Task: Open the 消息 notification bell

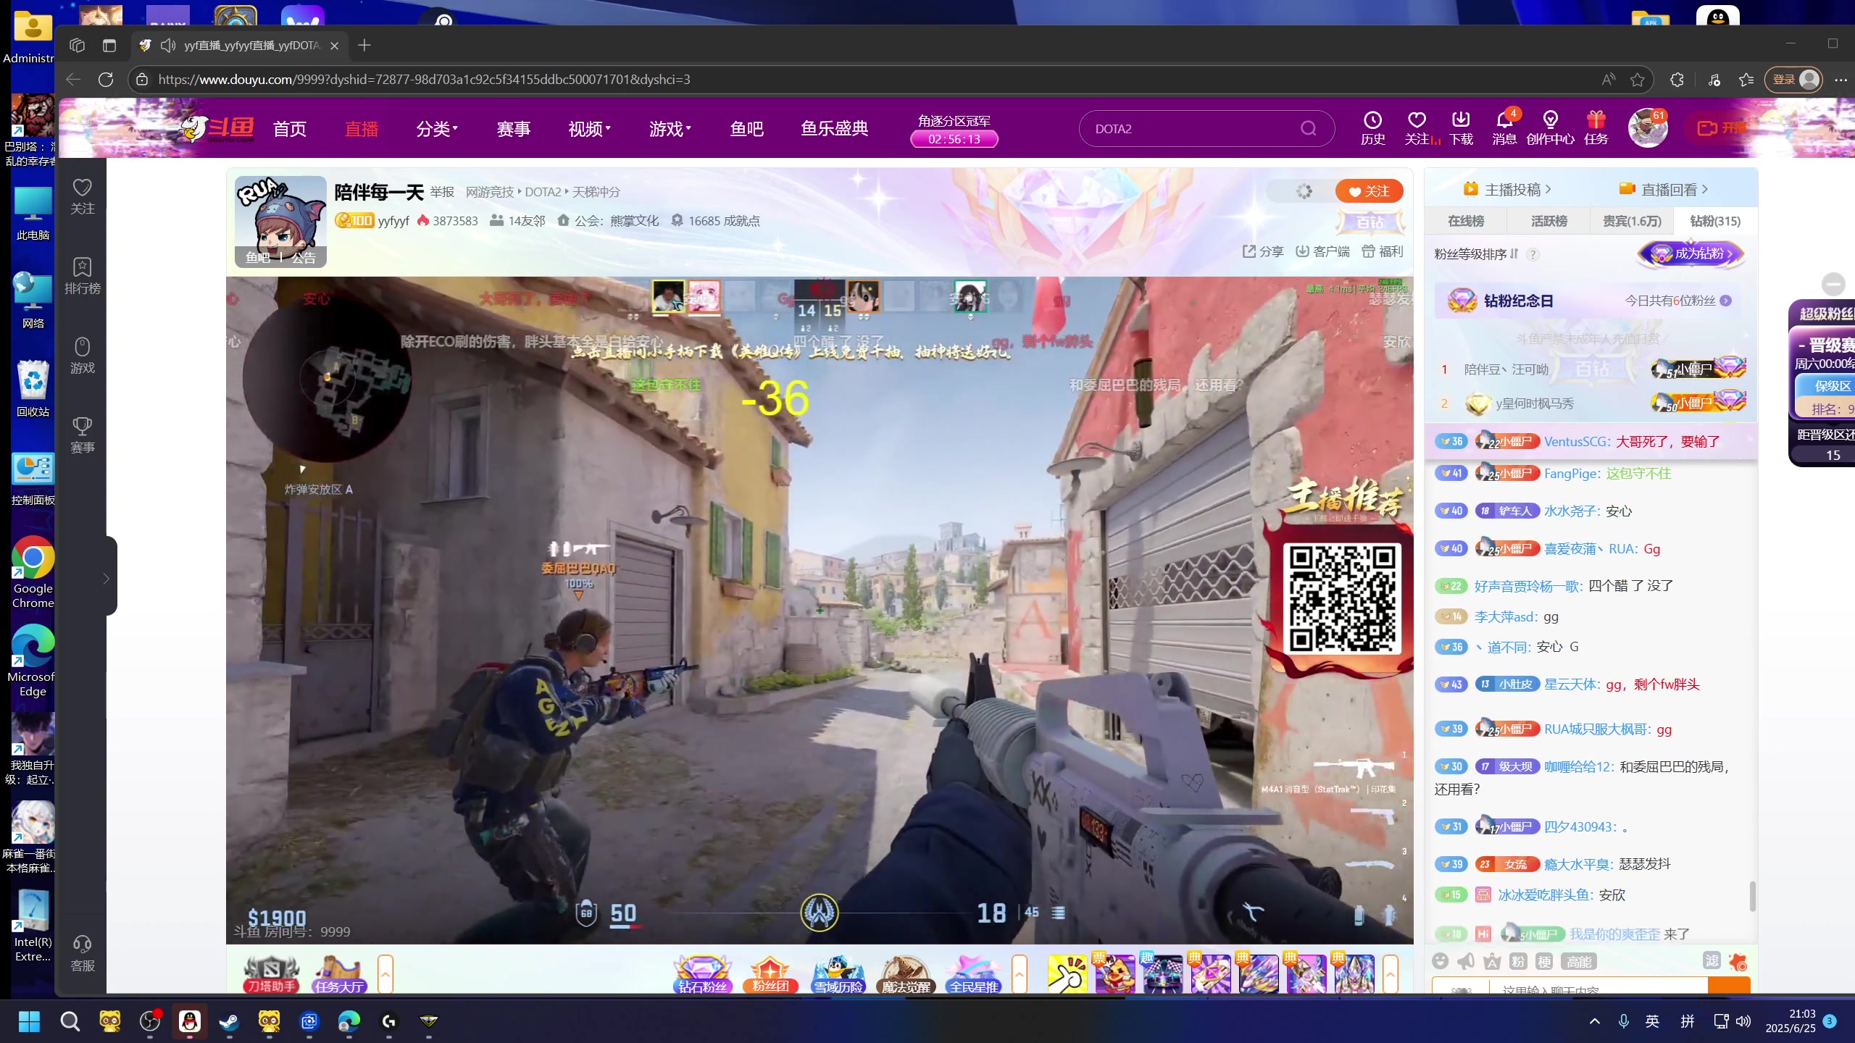Action: pyautogui.click(x=1504, y=127)
